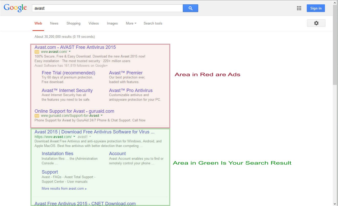This screenshot has height=206, width=338.
Task: Select the Web tab
Action: pyautogui.click(x=38, y=23)
